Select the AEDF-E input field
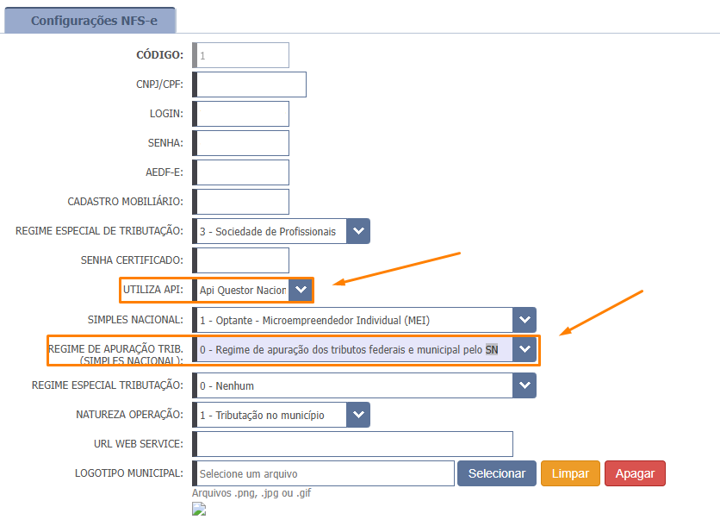720x532 pixels. tap(242, 172)
